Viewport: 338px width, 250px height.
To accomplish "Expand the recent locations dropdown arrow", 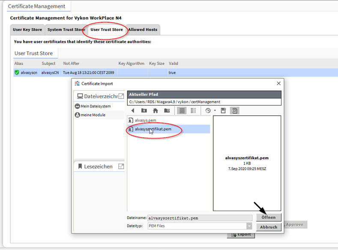I will (215, 110).
